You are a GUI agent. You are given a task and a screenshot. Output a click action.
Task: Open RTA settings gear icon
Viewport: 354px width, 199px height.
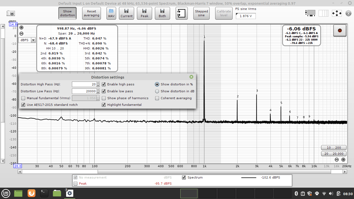[x=348, y=13]
